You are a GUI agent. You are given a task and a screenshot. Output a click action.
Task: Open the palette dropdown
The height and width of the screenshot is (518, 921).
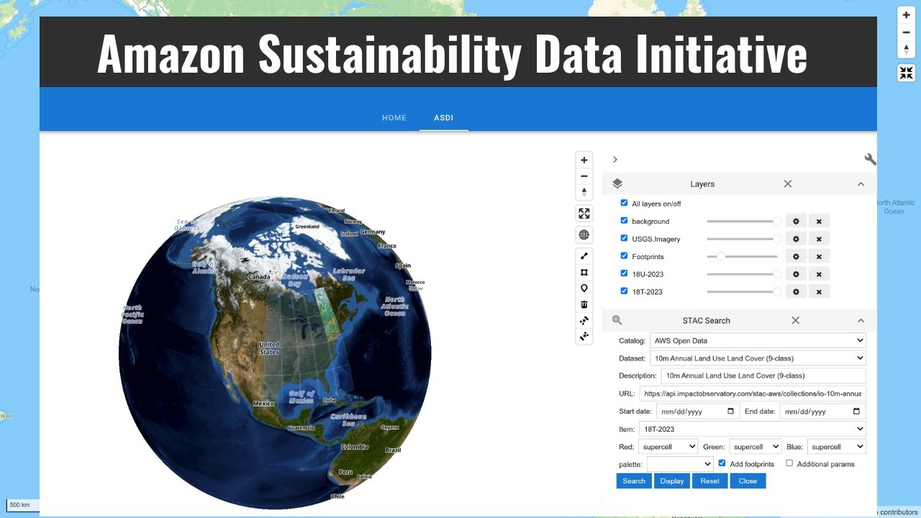(680, 464)
